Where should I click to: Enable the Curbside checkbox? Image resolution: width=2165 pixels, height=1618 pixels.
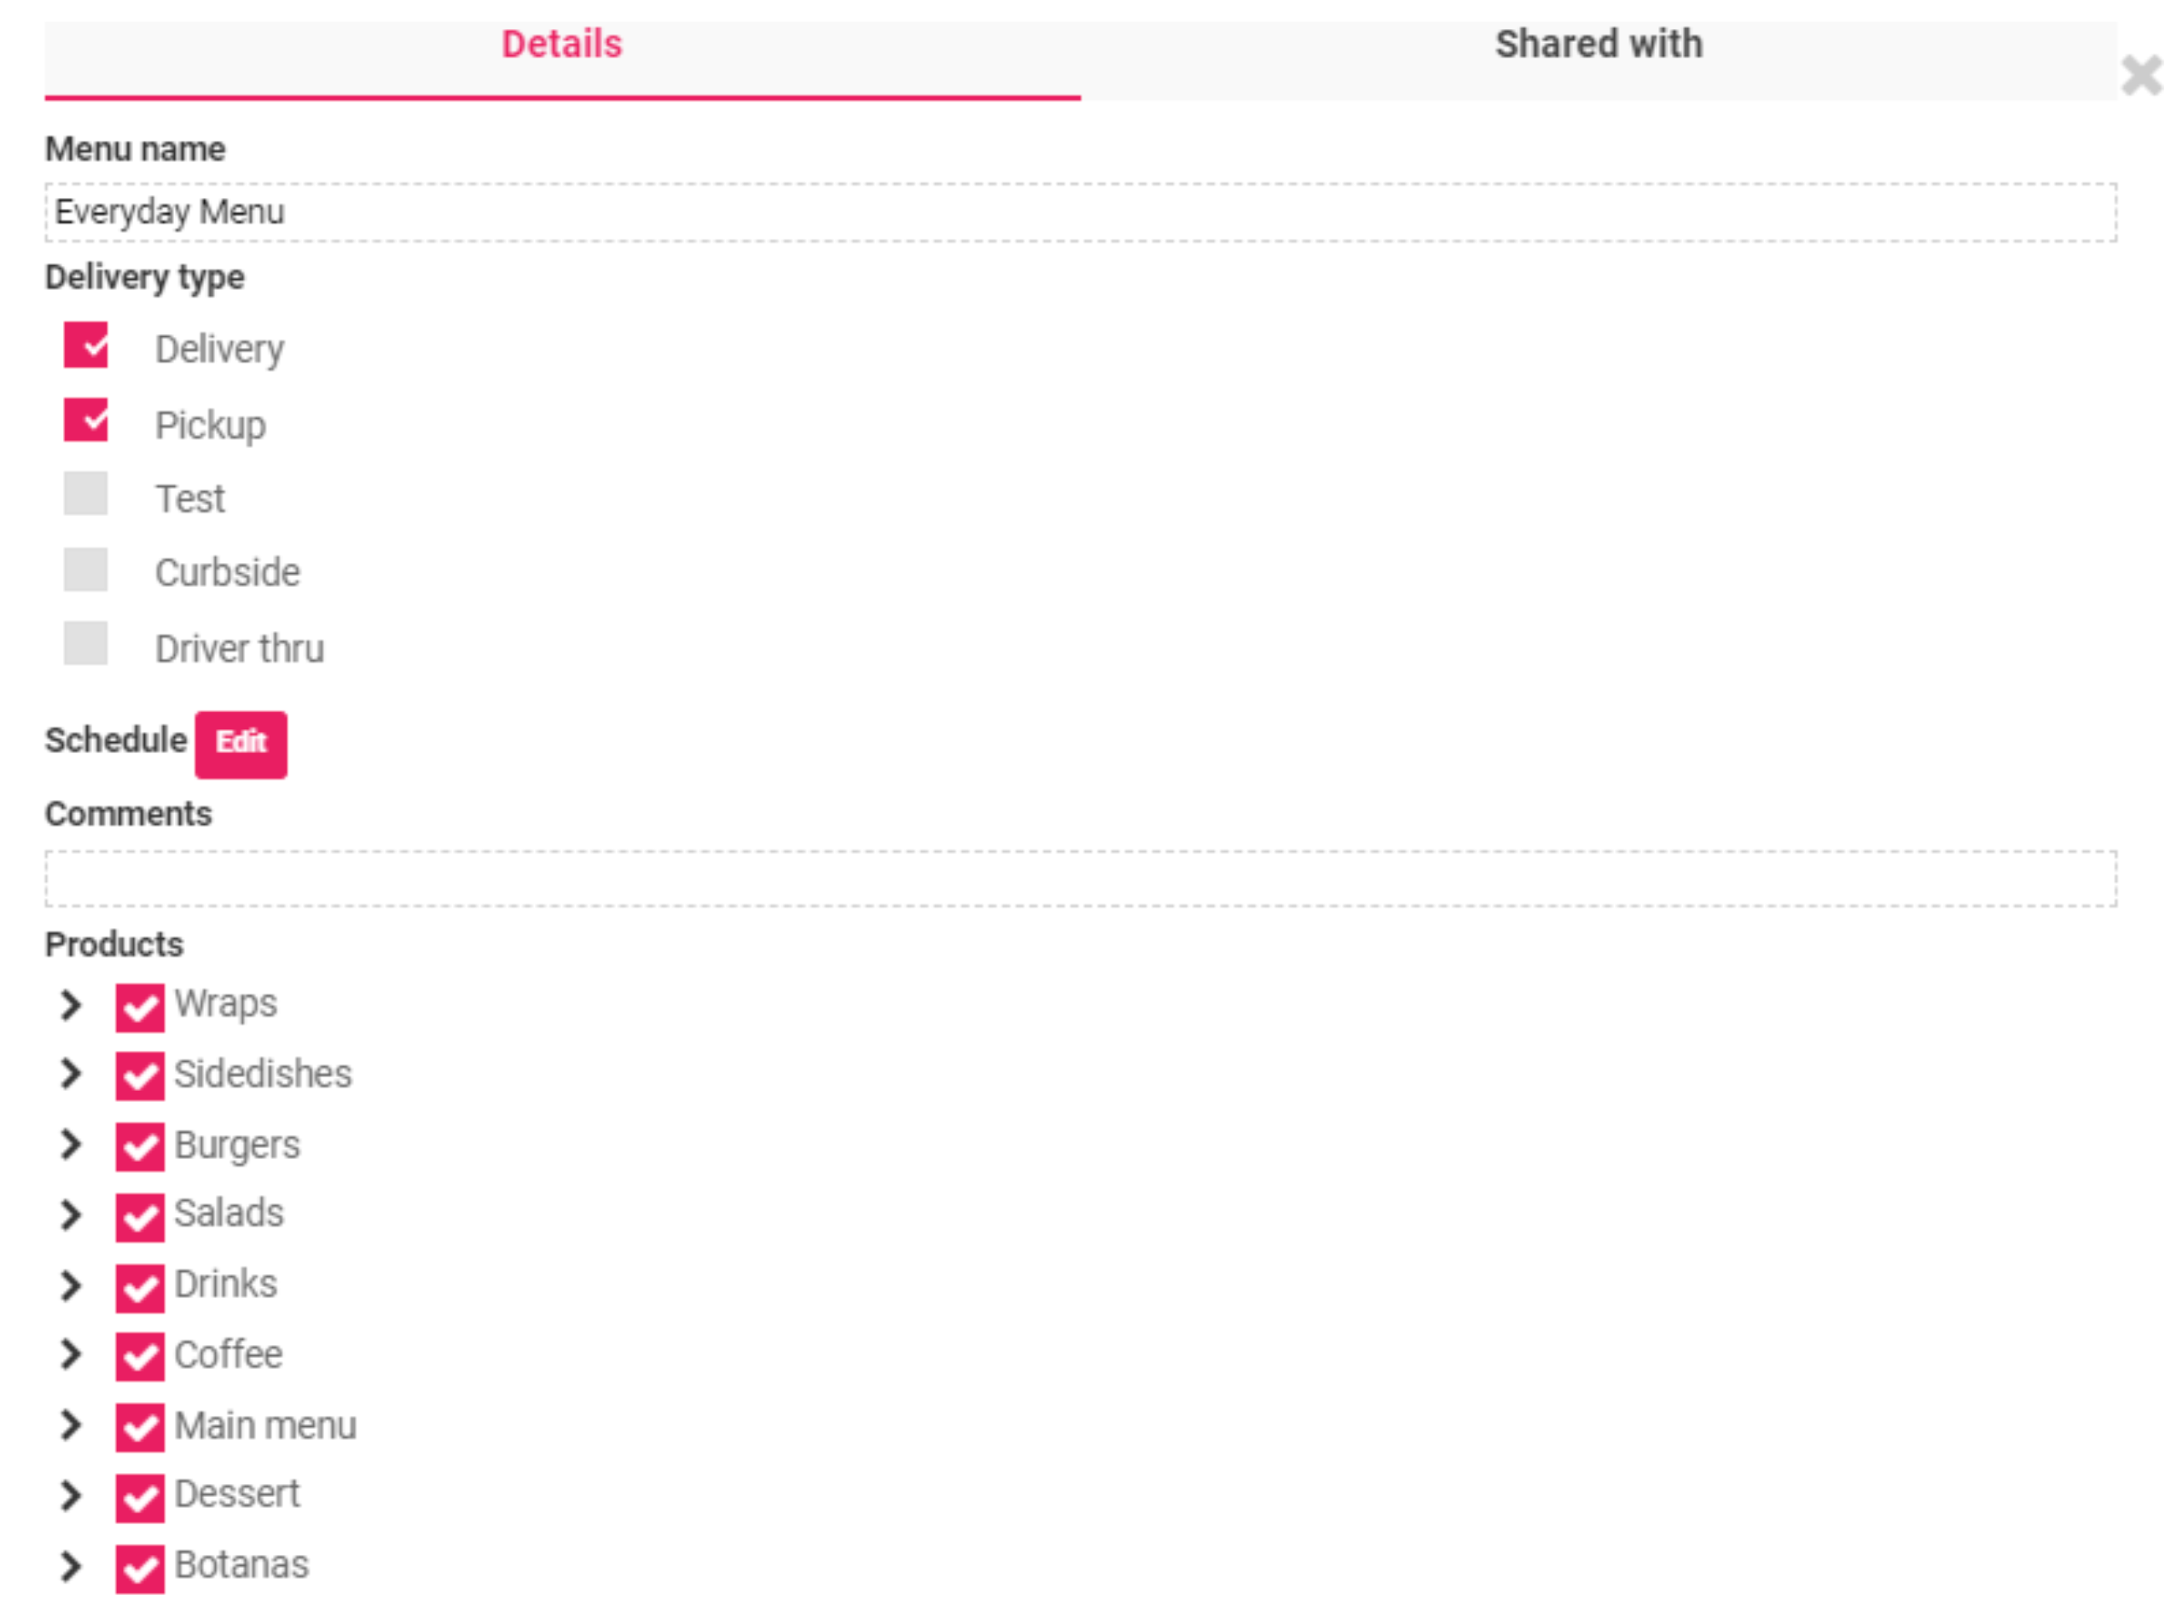(x=86, y=569)
